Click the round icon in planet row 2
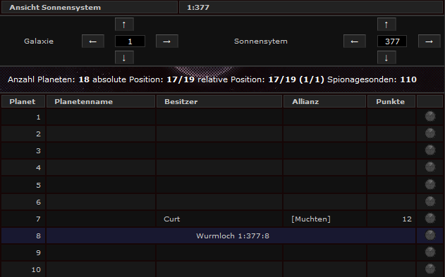The height and width of the screenshot is (277, 445). [x=430, y=134]
